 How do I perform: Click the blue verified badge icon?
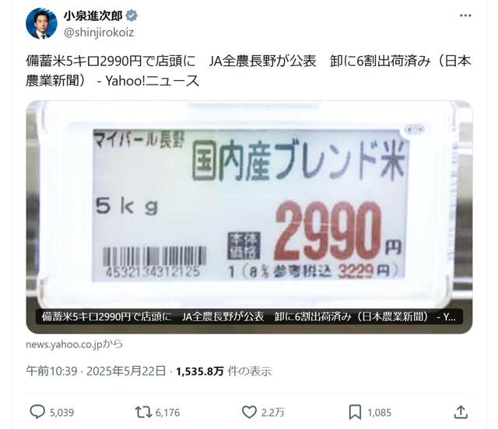click(x=132, y=16)
